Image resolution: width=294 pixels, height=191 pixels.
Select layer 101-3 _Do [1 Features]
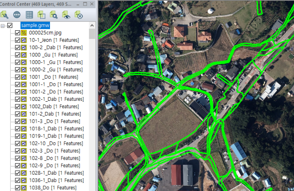click(x=55, y=121)
